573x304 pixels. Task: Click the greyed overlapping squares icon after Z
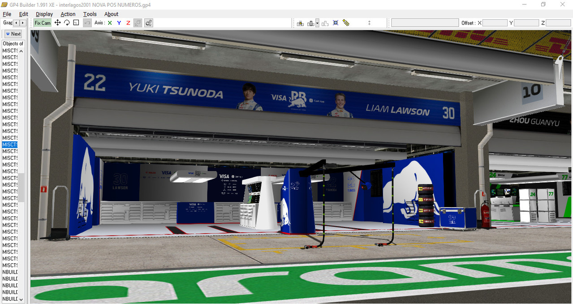(138, 23)
